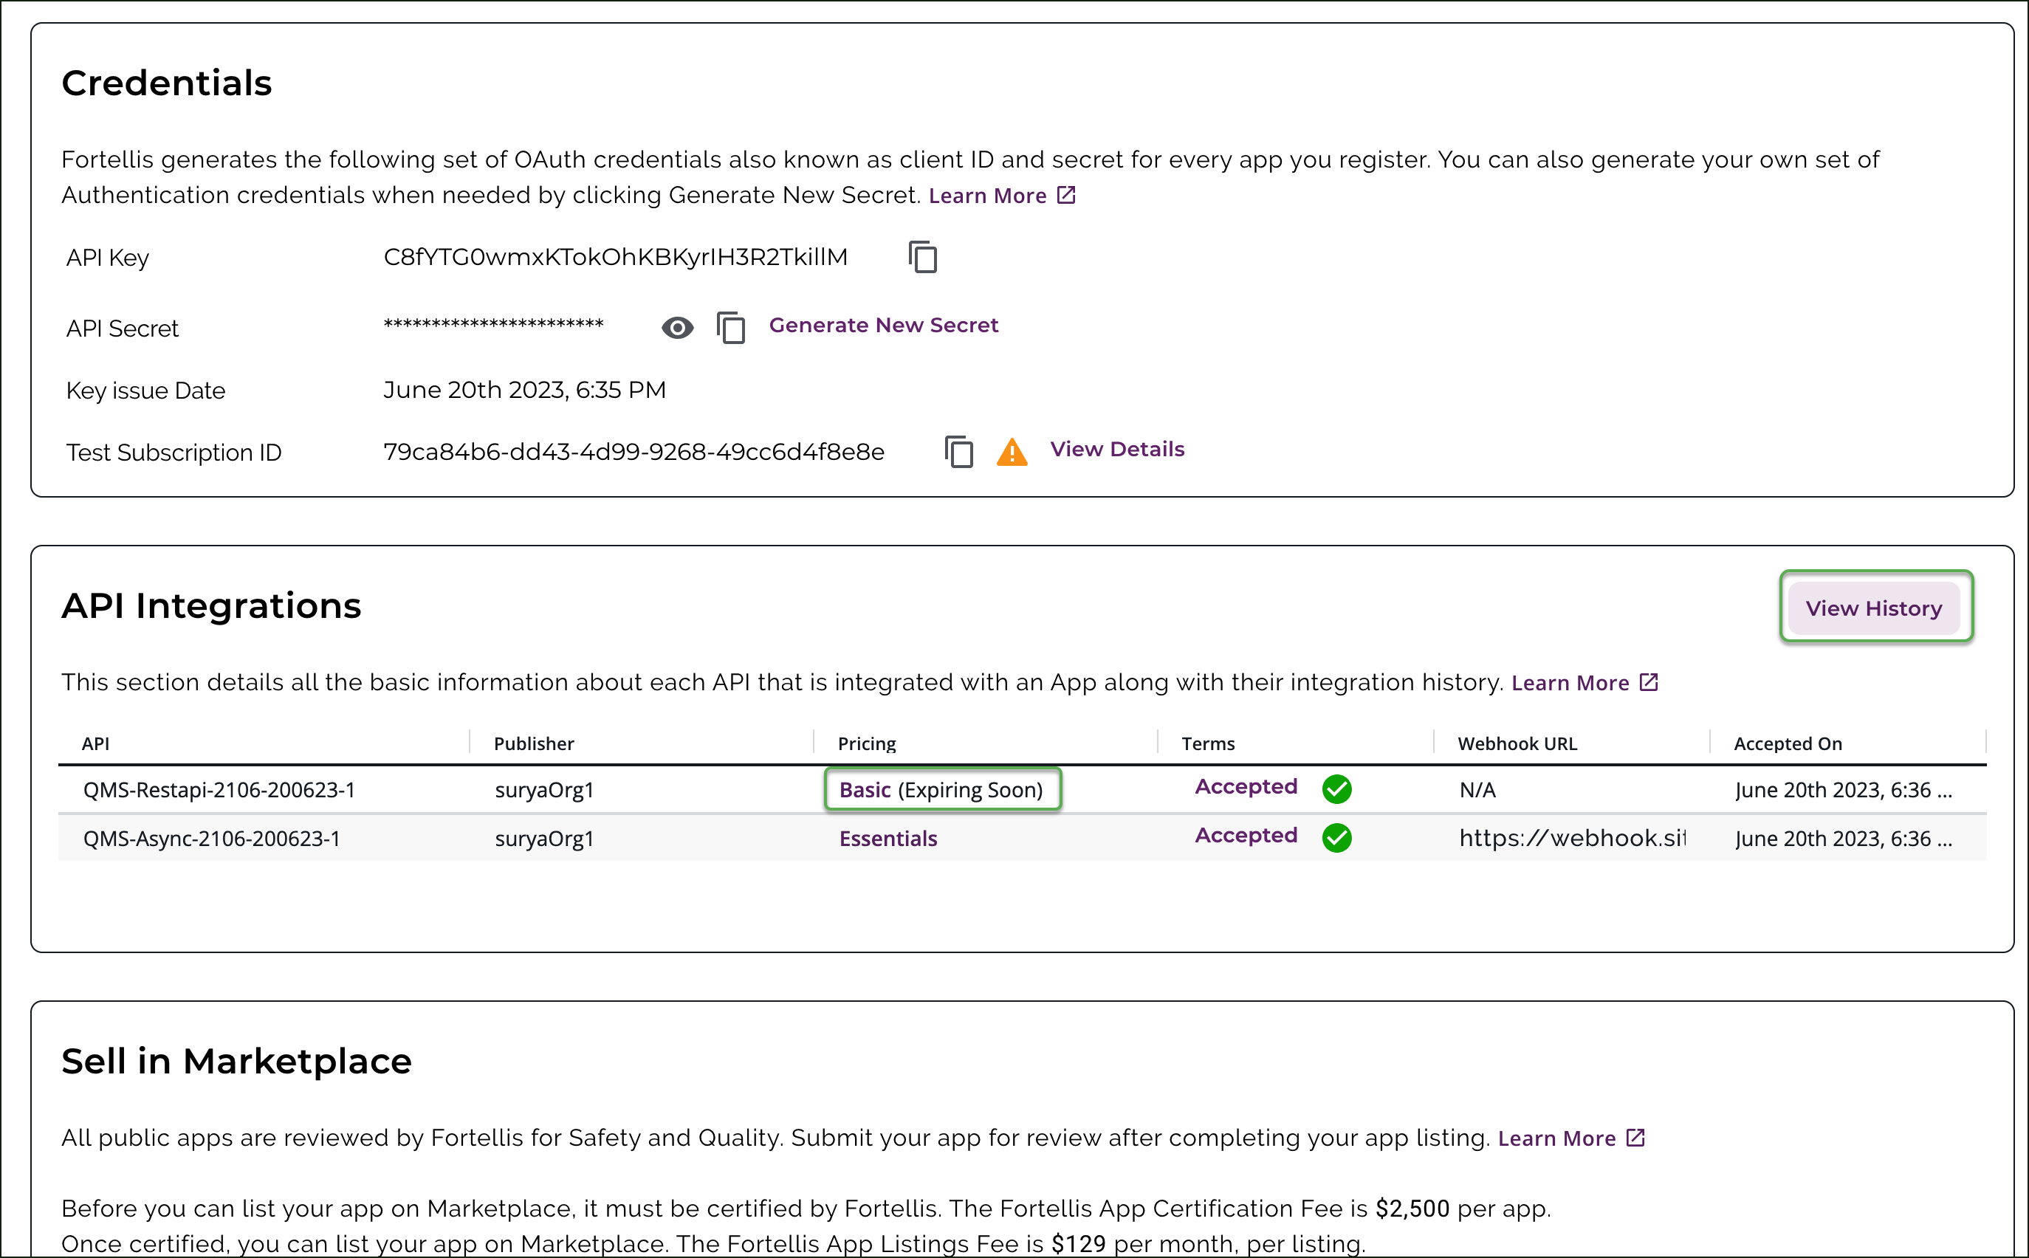This screenshot has height=1258, width=2029.
Task: Open the Essentials pricing link
Action: pos(888,838)
